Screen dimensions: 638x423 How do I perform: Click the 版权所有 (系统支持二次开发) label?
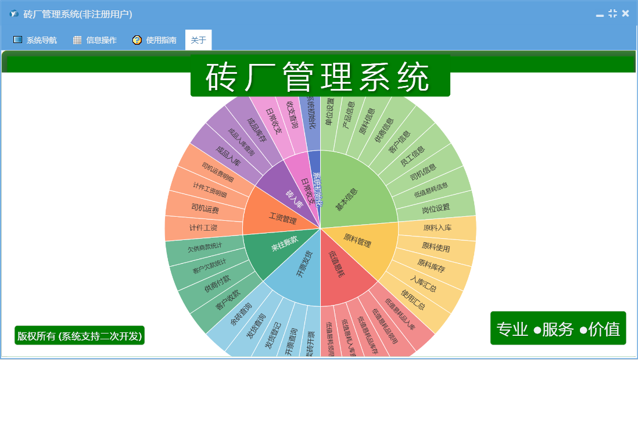pyautogui.click(x=80, y=335)
